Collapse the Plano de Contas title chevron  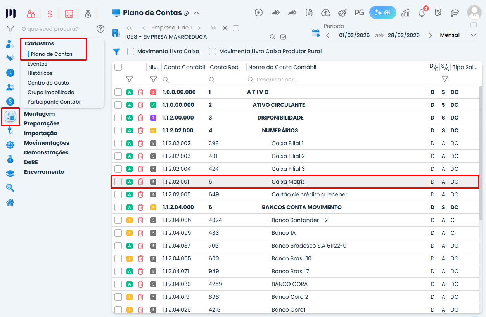[x=197, y=13]
